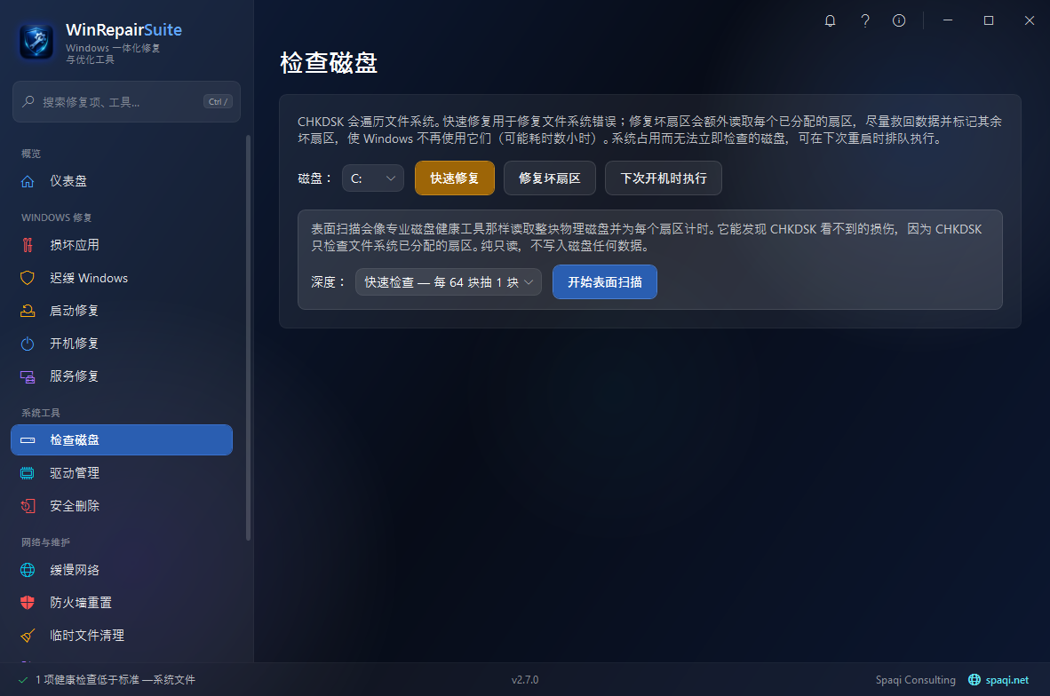Open 启动修复 section
Screen dimensions: 1050x696
coord(122,311)
